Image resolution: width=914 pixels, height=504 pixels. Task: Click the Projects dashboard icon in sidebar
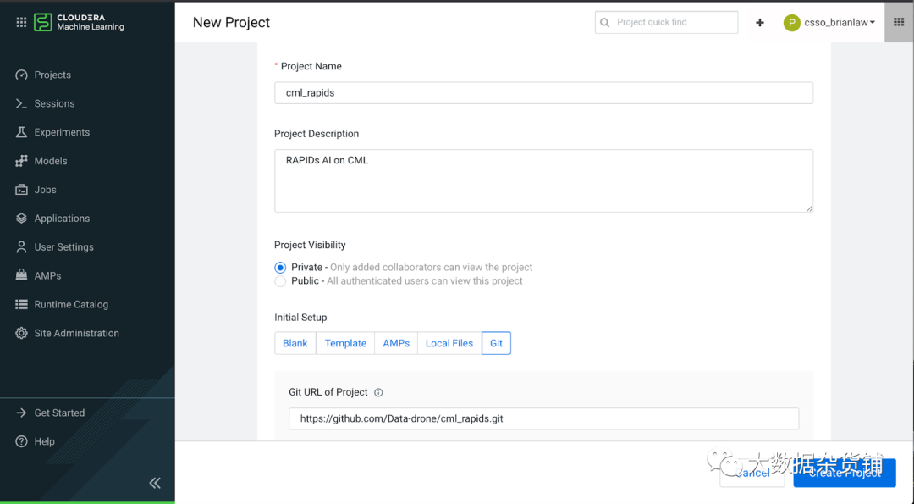click(22, 75)
